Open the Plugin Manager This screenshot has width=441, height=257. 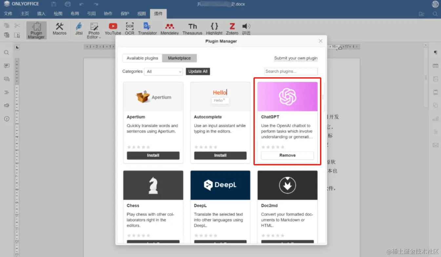pos(36,30)
